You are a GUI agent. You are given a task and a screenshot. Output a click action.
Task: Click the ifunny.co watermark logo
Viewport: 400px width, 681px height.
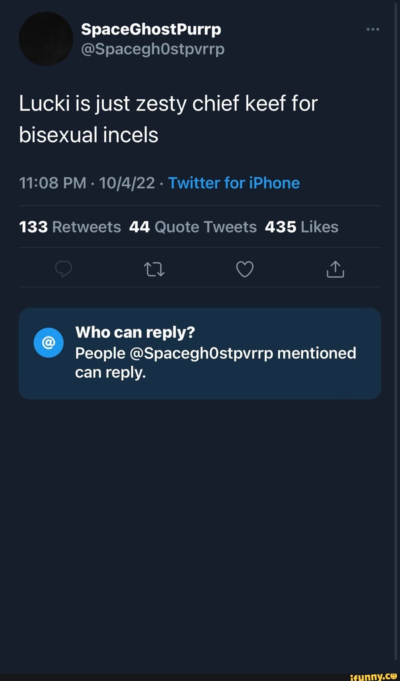(373, 676)
